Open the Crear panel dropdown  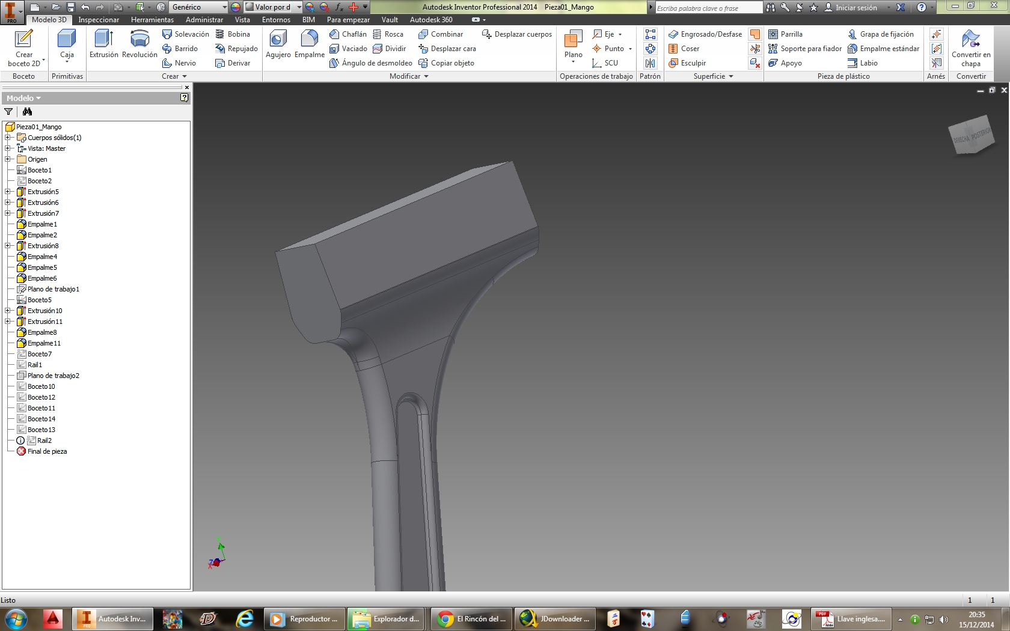(174, 76)
